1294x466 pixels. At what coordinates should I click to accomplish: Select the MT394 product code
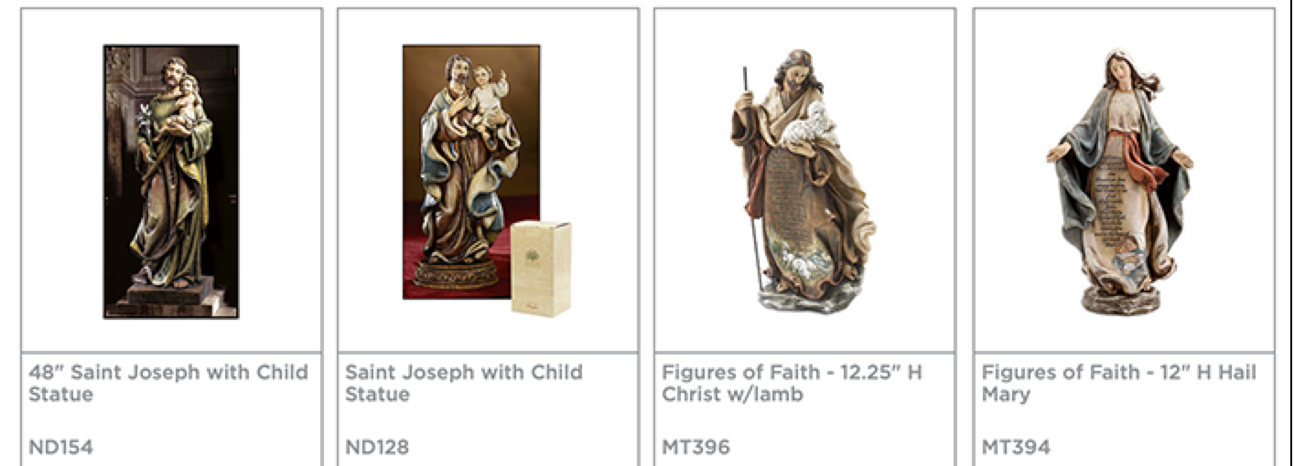[1016, 448]
